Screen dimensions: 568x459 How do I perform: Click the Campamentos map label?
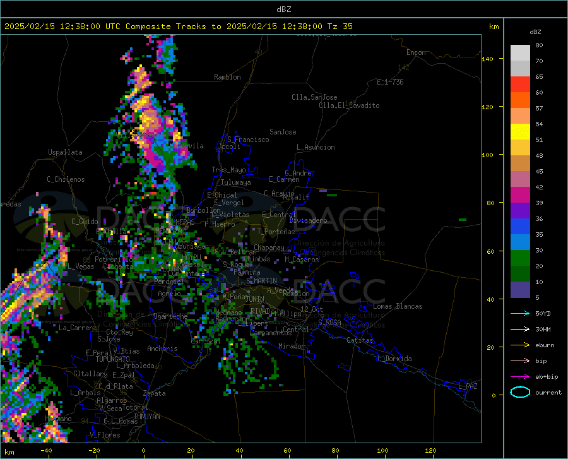point(271,333)
